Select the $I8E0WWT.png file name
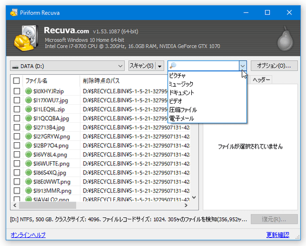Image resolution: width=306 pixels, height=246 pixels. click(52, 182)
